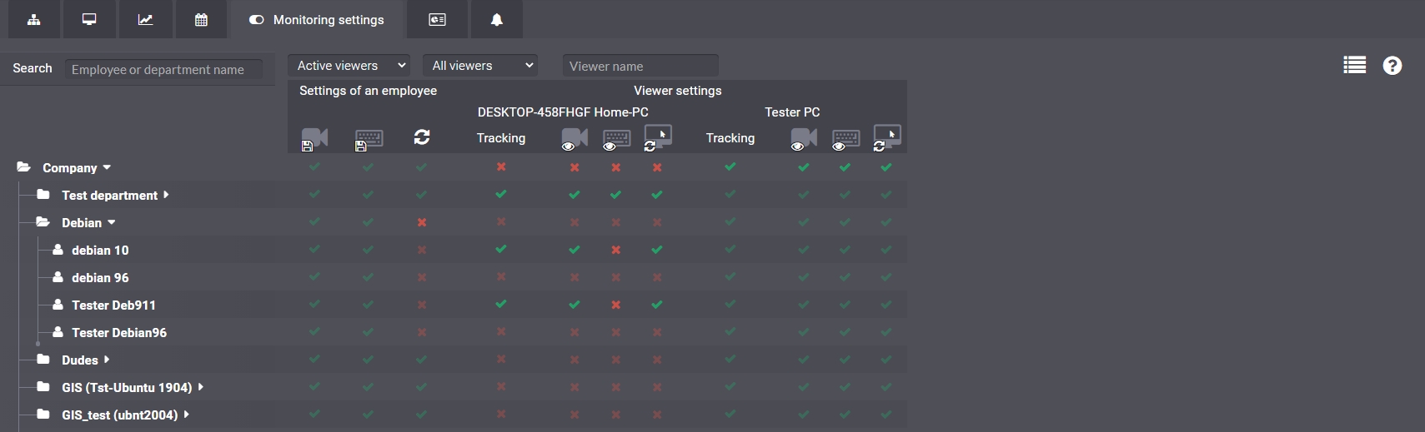
Task: Click the Viewer name filter field
Action: coord(640,66)
